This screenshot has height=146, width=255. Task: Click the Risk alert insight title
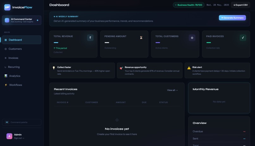pyautogui.click(x=197, y=67)
